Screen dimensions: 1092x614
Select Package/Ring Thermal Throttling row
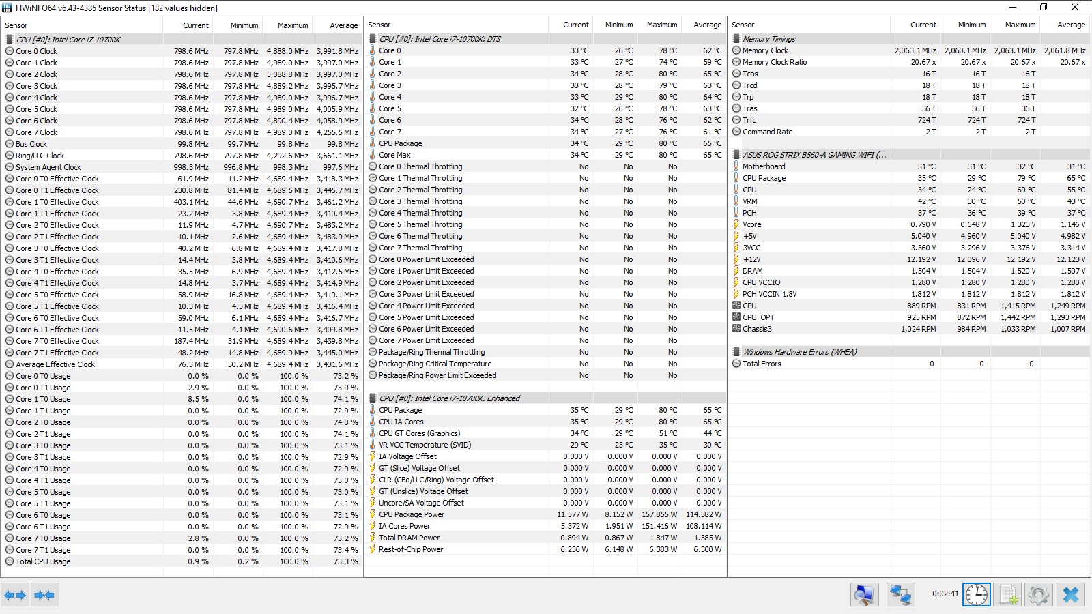point(545,352)
